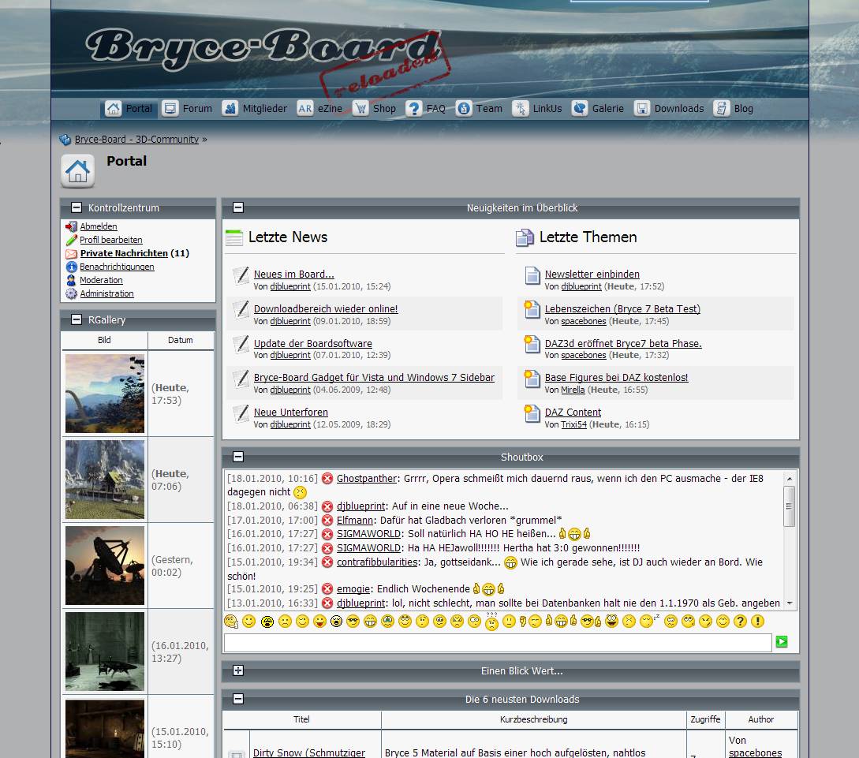Click the Blog icon in navigation

(722, 108)
